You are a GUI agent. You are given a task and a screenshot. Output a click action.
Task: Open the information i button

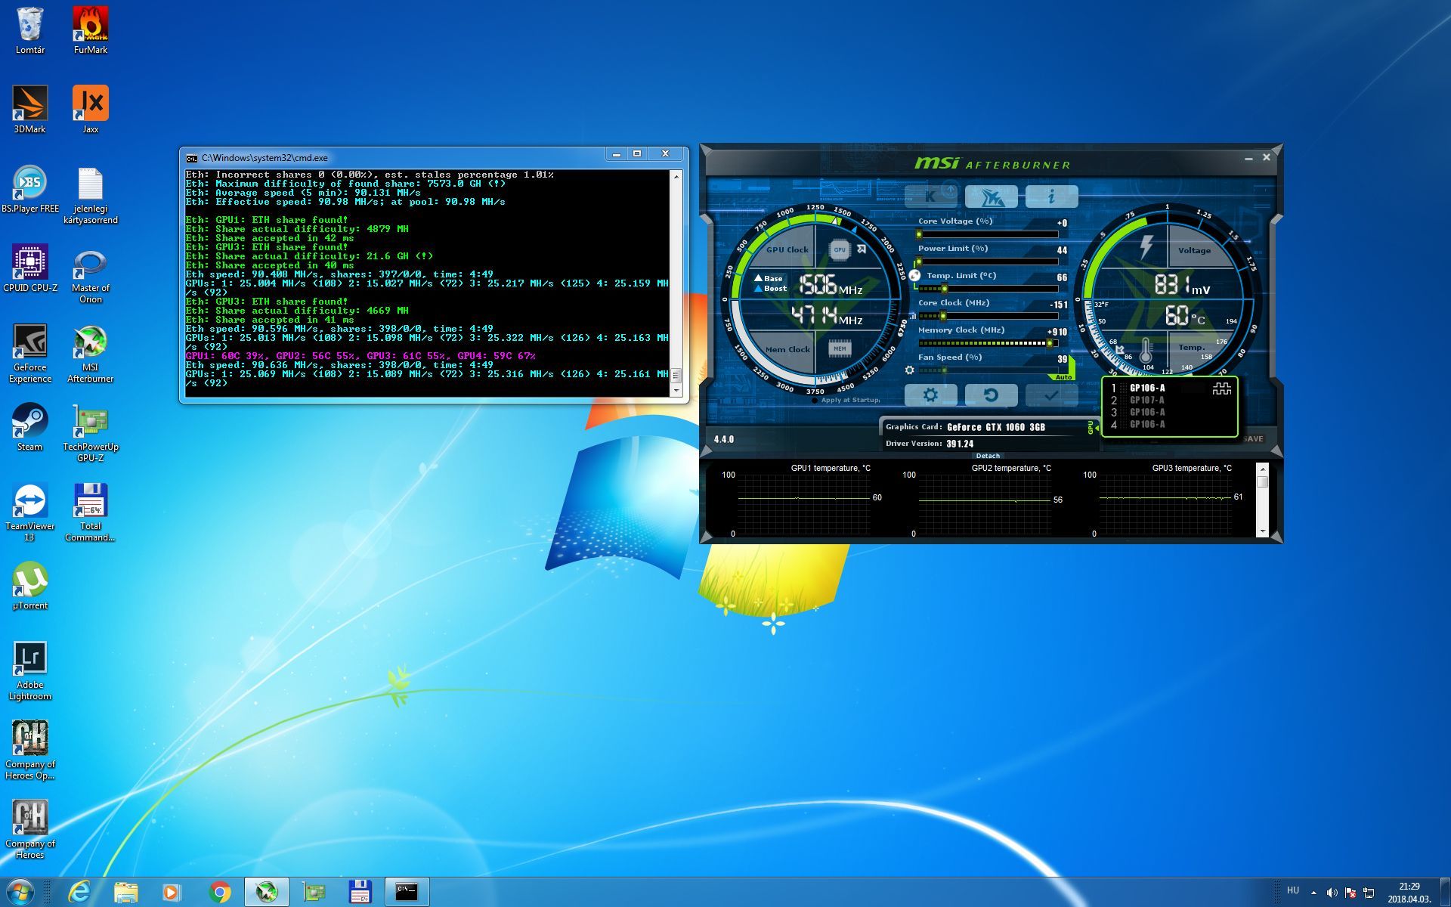pos(1051,197)
